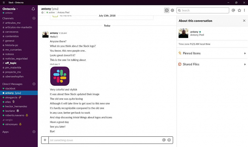Close the About this conversation panel
Viewport: 248px width, 147px height.
pos(244,21)
